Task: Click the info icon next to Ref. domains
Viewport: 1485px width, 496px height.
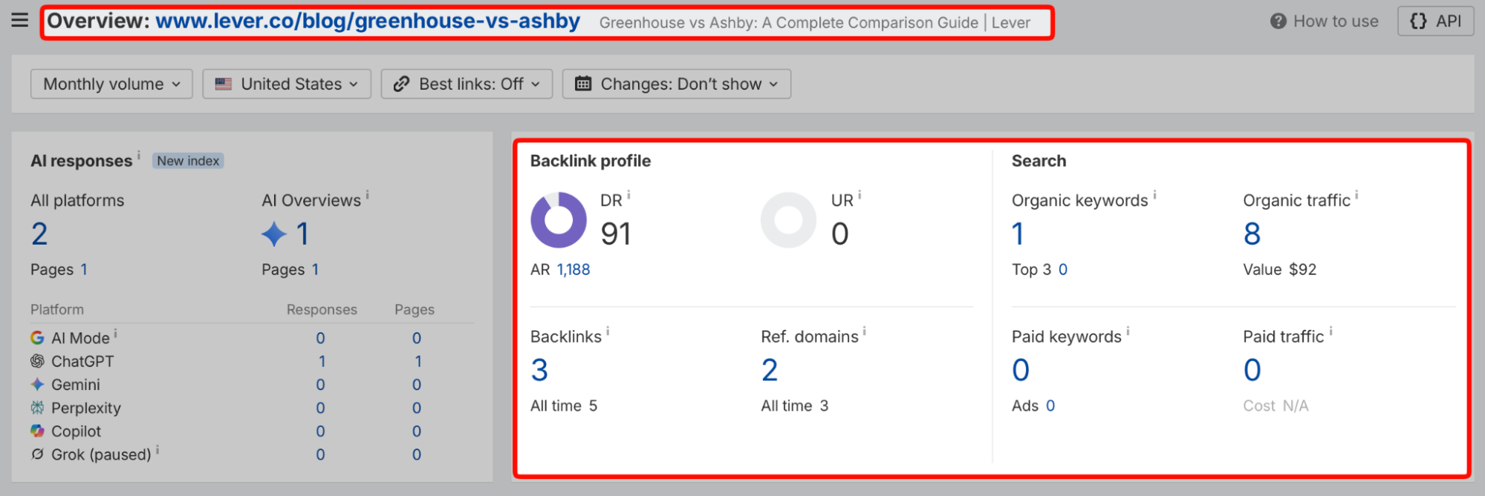Action: pyautogui.click(x=865, y=331)
